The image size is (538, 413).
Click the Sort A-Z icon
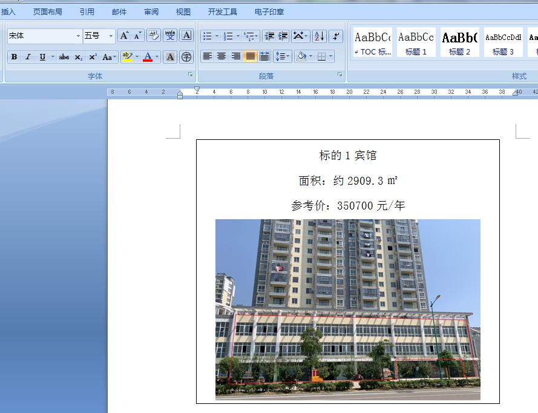[x=319, y=36]
